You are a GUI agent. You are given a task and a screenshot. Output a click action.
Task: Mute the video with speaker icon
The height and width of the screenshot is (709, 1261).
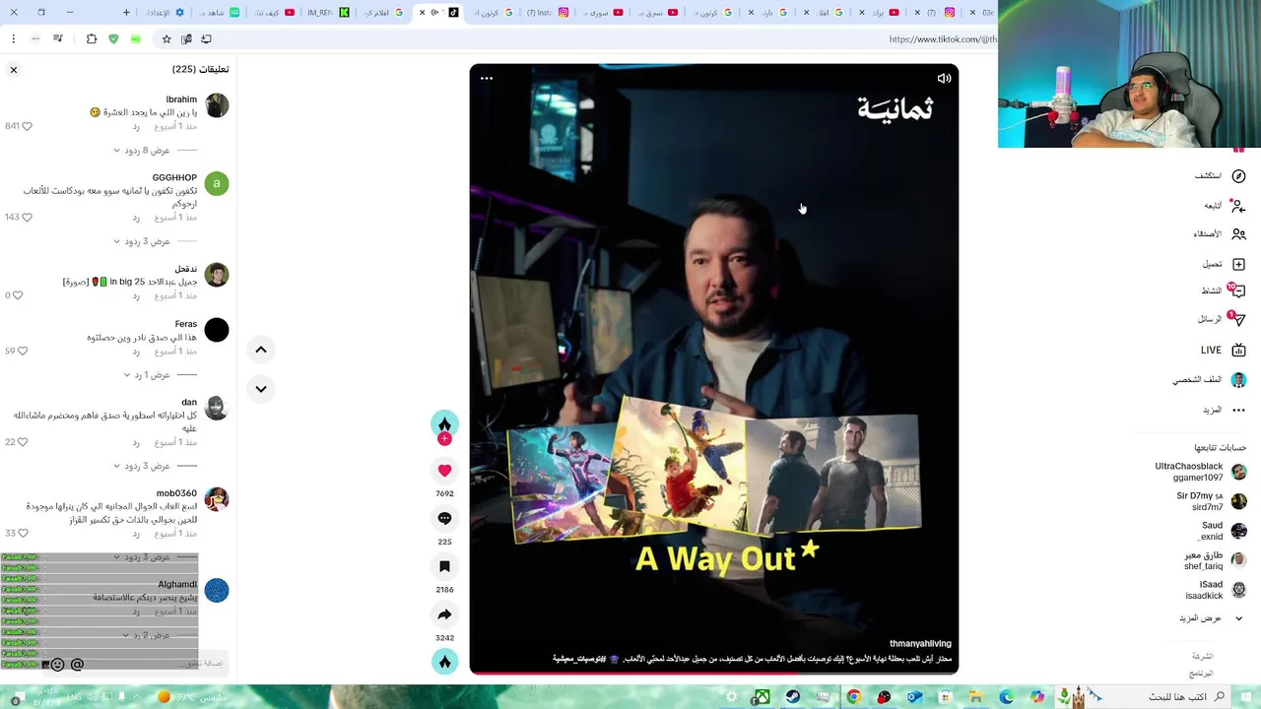point(944,79)
